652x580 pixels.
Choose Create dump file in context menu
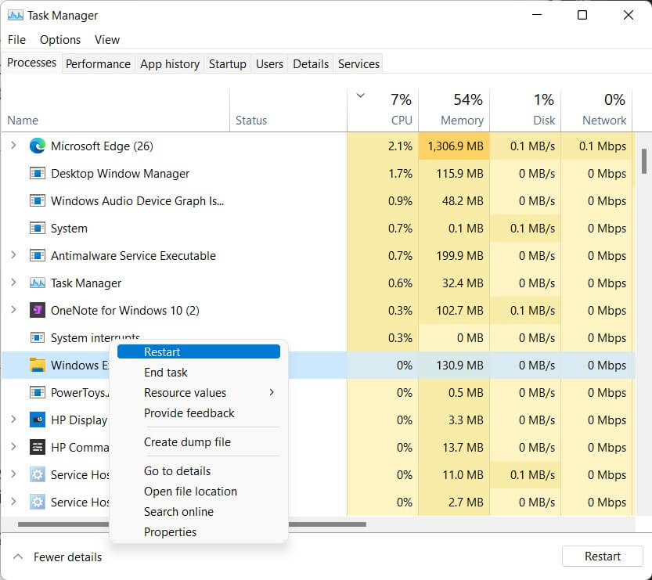coord(199,442)
